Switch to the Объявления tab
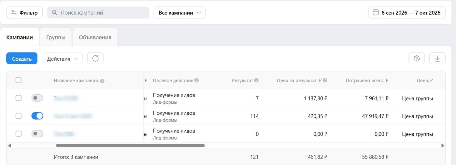456x165 pixels. [95, 37]
